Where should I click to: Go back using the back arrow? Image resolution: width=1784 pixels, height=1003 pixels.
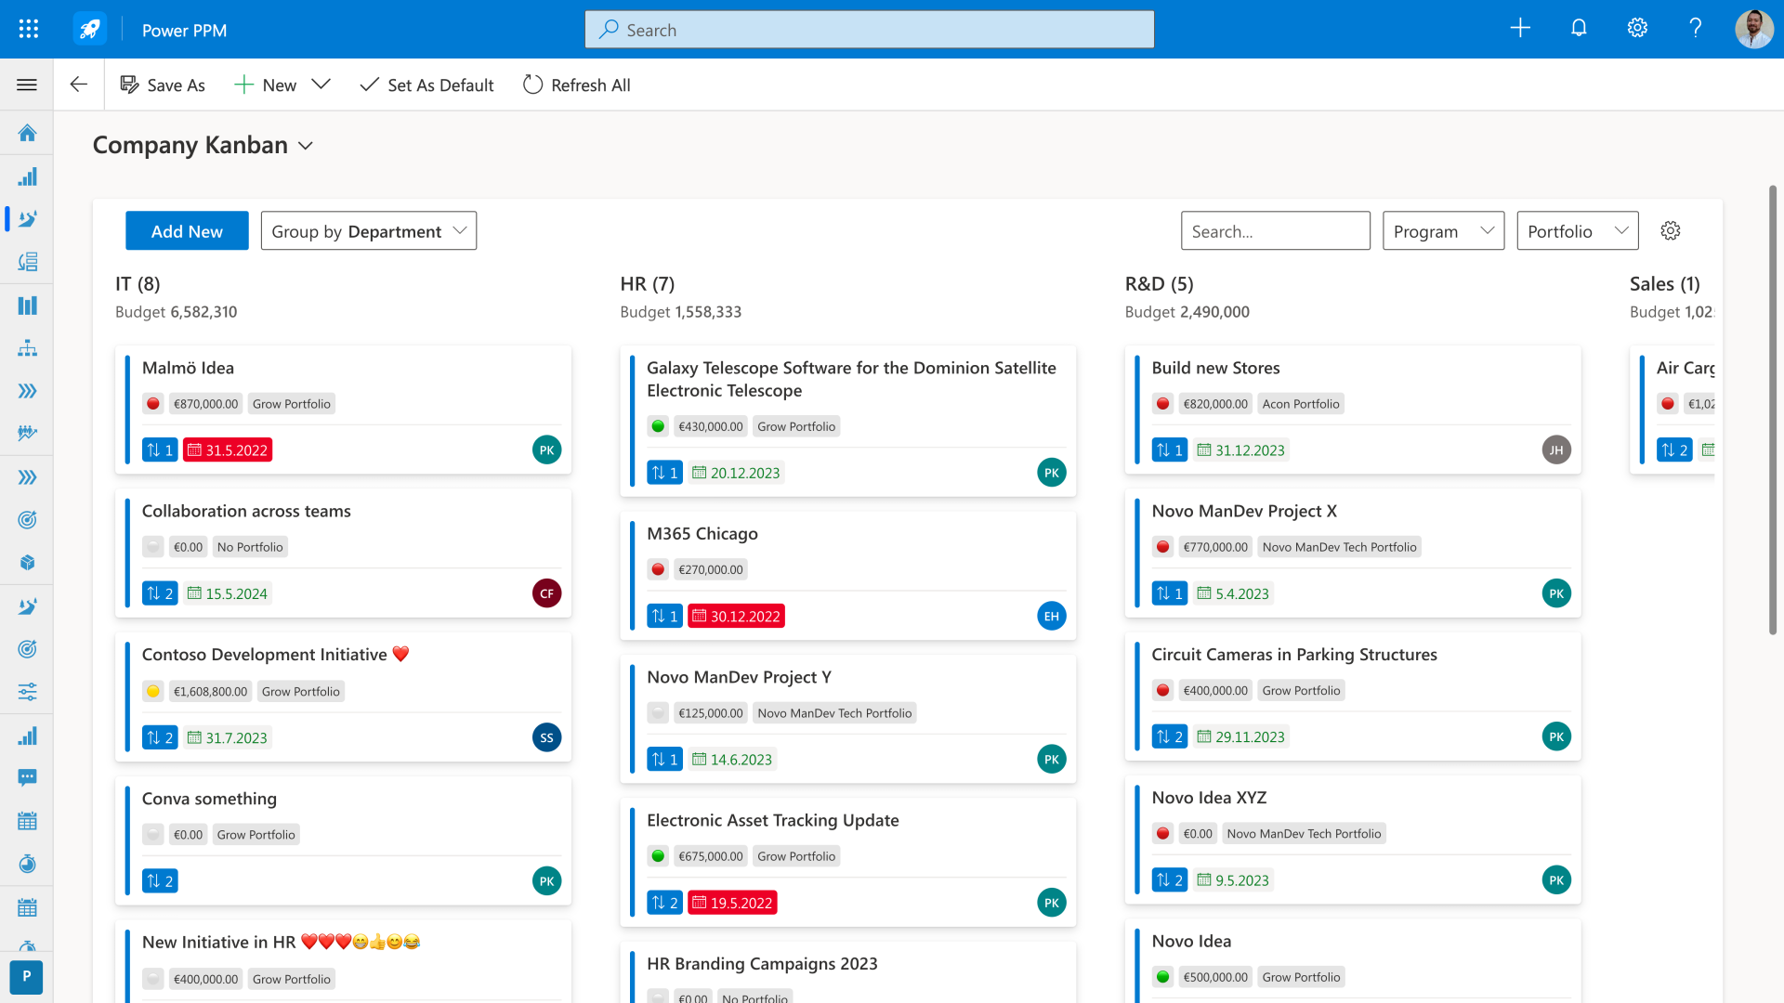pyautogui.click(x=79, y=85)
